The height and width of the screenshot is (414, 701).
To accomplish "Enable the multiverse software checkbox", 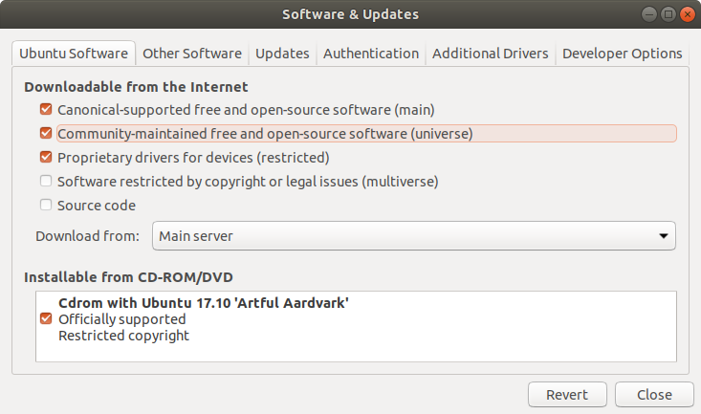I will (46, 181).
